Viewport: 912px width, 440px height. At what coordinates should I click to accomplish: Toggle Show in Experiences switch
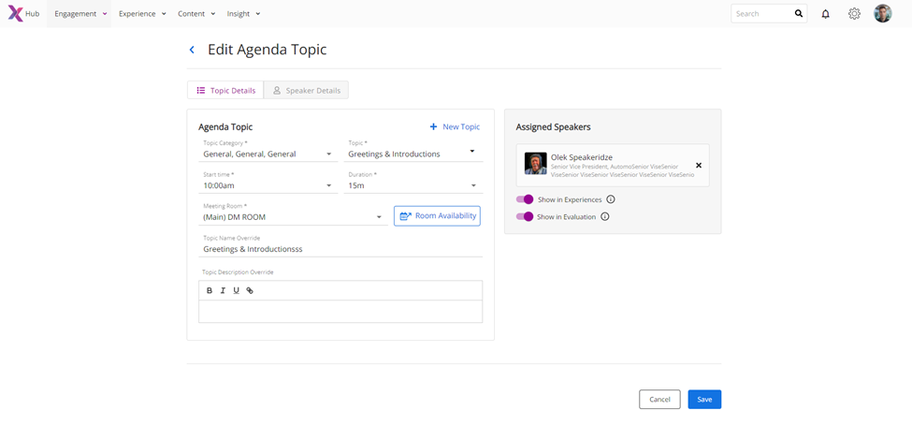525,199
